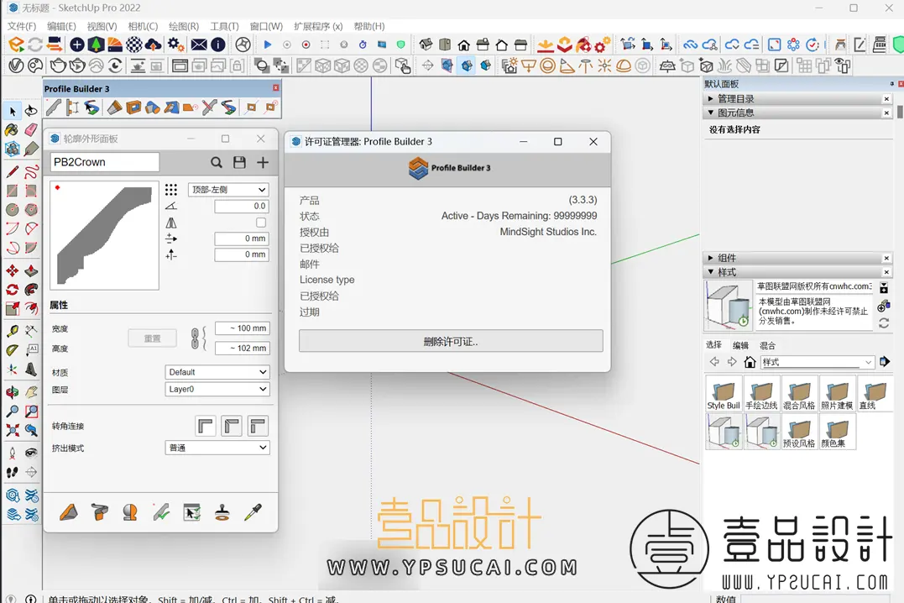The height and width of the screenshot is (603, 904).
Task: Click the styles panel home icon
Action: [750, 362]
